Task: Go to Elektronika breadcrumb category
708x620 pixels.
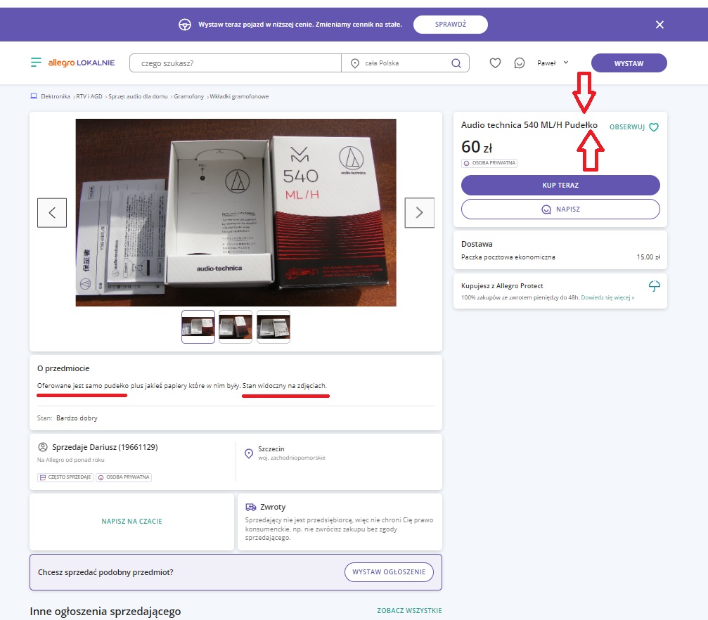Action: (55, 96)
